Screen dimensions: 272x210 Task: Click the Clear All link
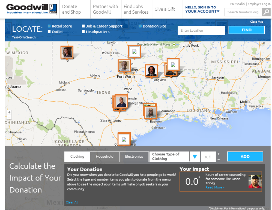tap(72, 202)
